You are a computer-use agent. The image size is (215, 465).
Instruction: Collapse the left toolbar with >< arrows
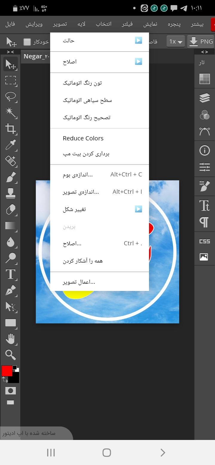(x=10, y=52)
